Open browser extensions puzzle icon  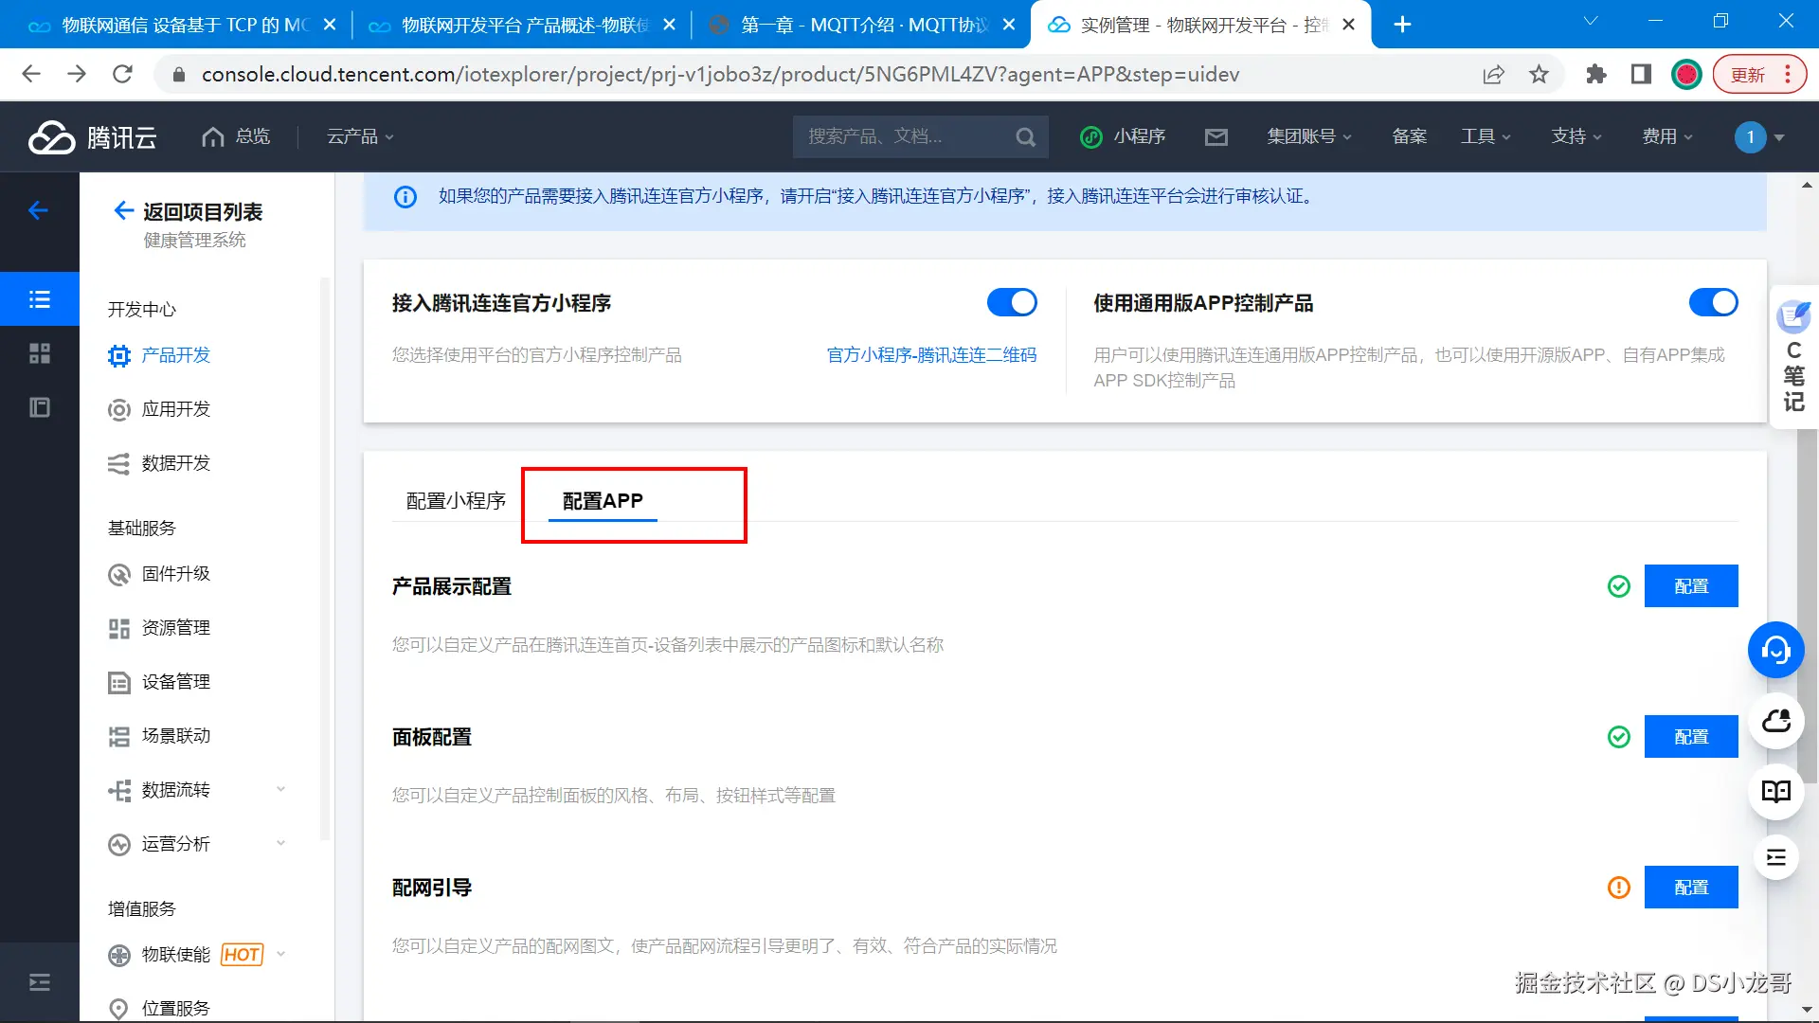[1596, 75]
